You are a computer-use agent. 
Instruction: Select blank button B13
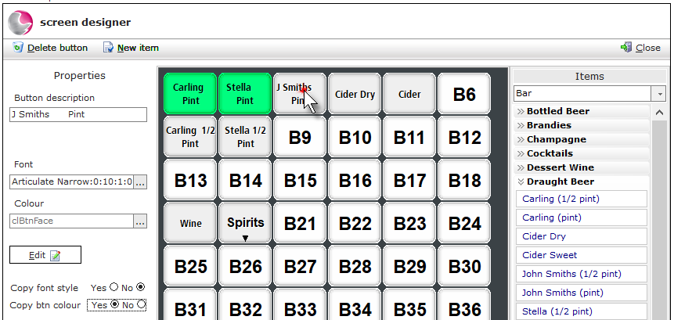(190, 180)
